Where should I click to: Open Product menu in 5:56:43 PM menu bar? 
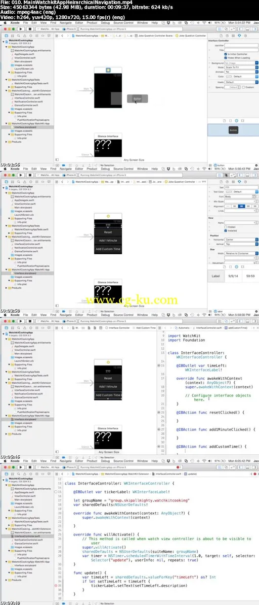point(92,169)
